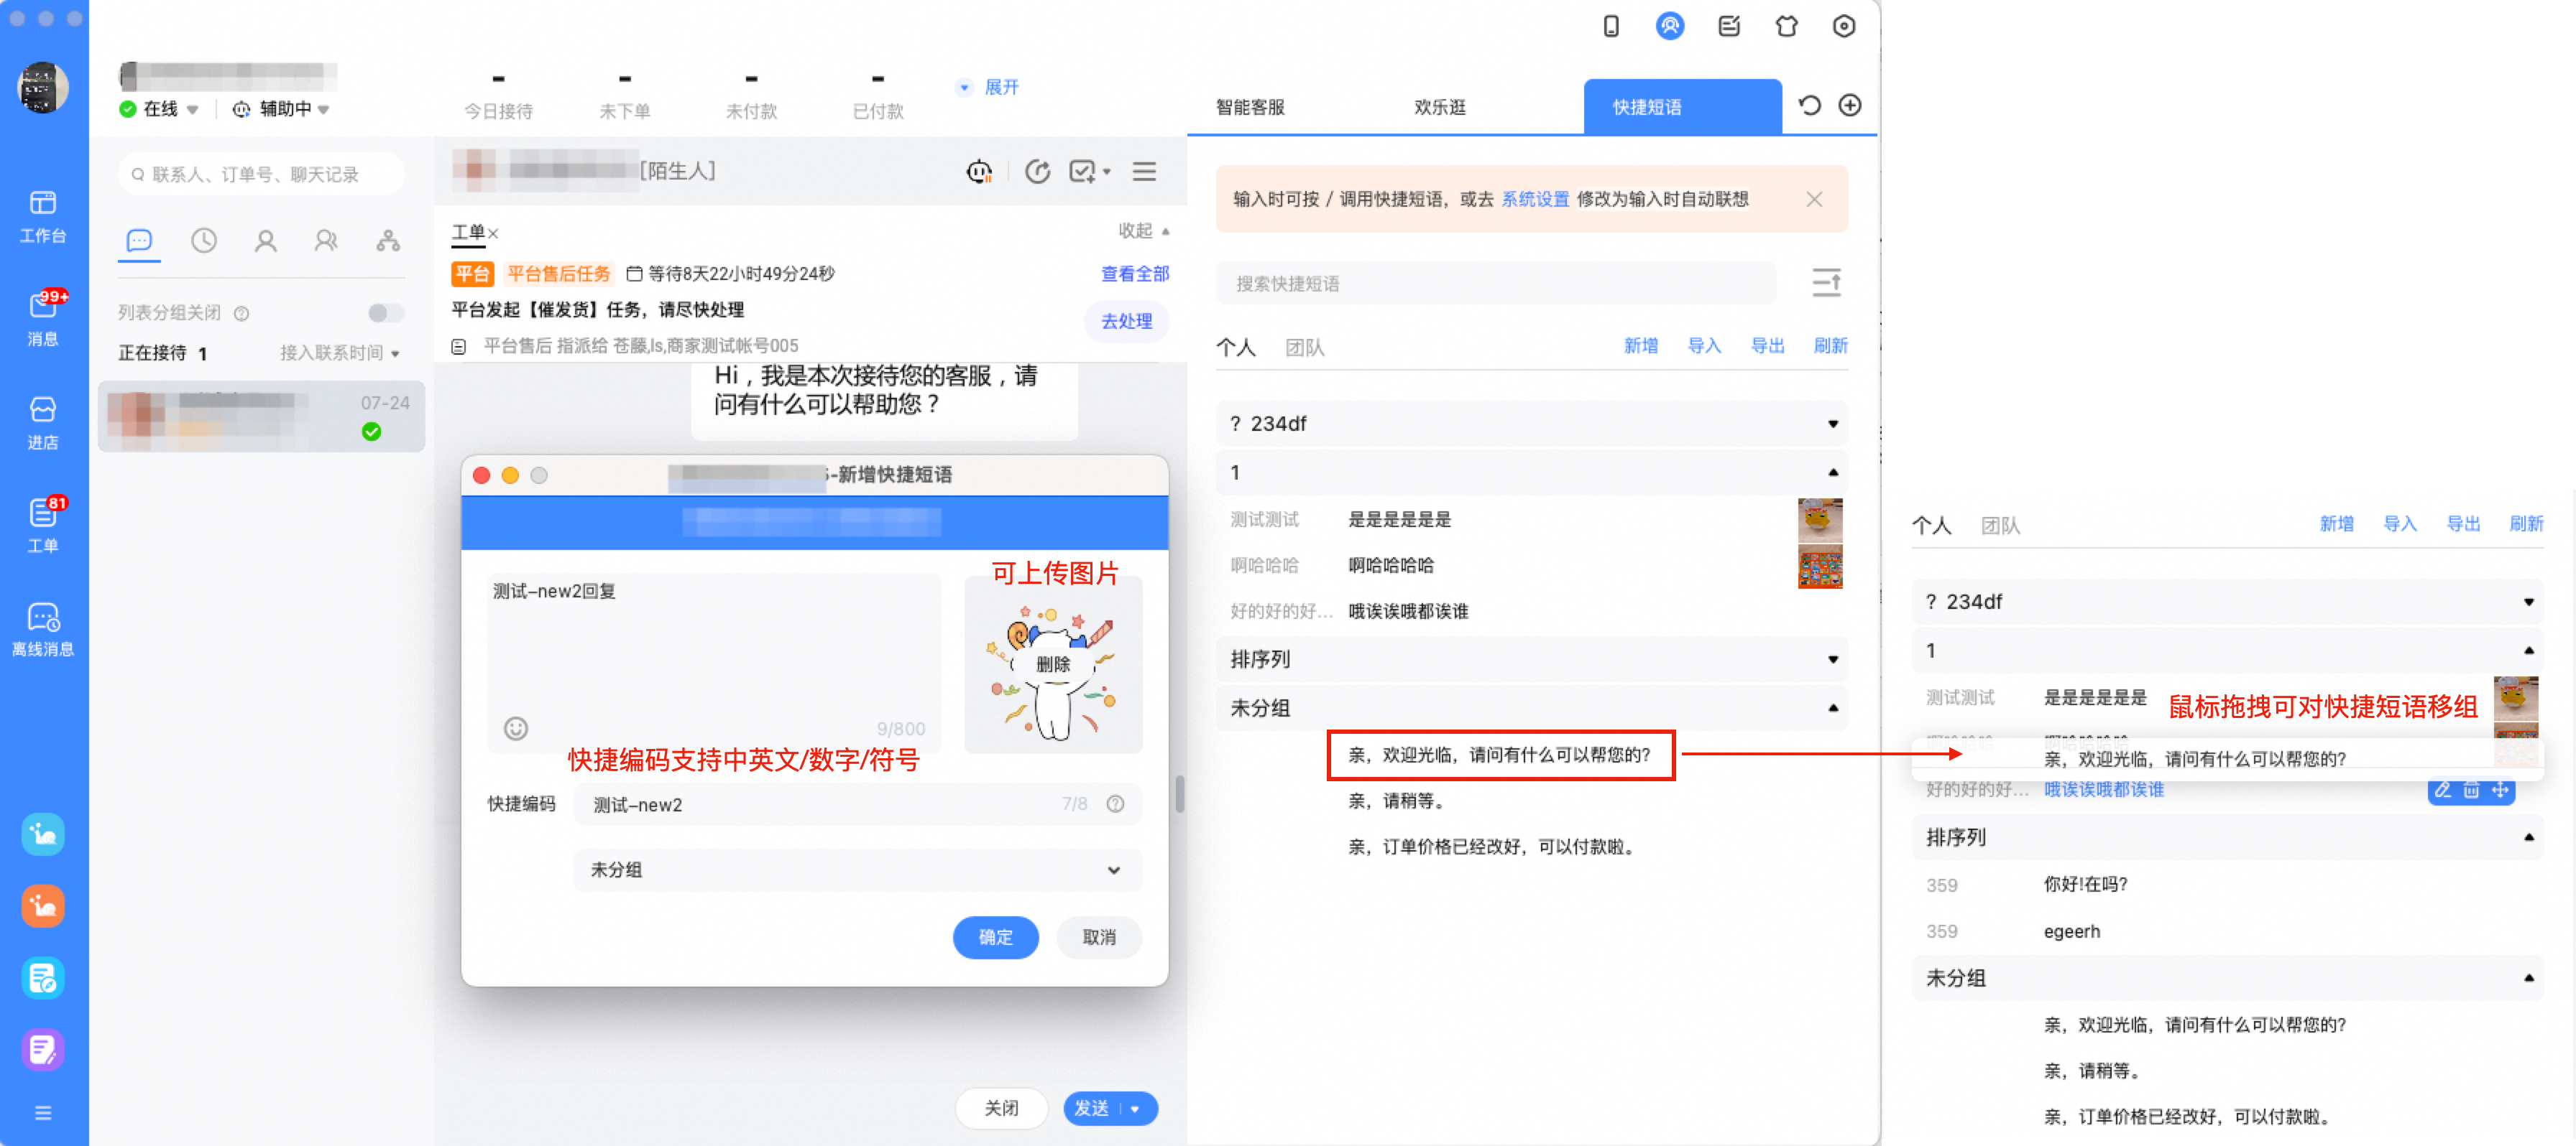Click the refresh icon next to 快捷短语 tab

[1809, 105]
